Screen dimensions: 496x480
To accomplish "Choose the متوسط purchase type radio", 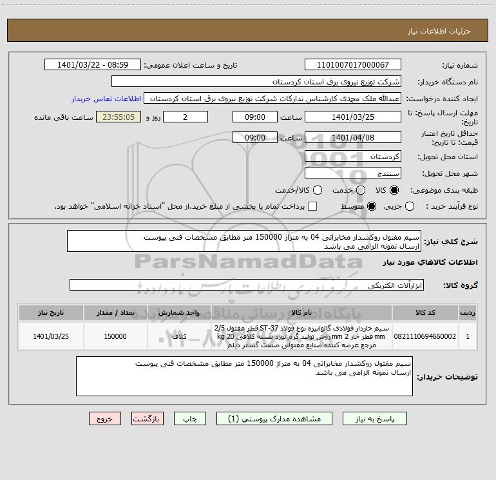I will pos(372,206).
